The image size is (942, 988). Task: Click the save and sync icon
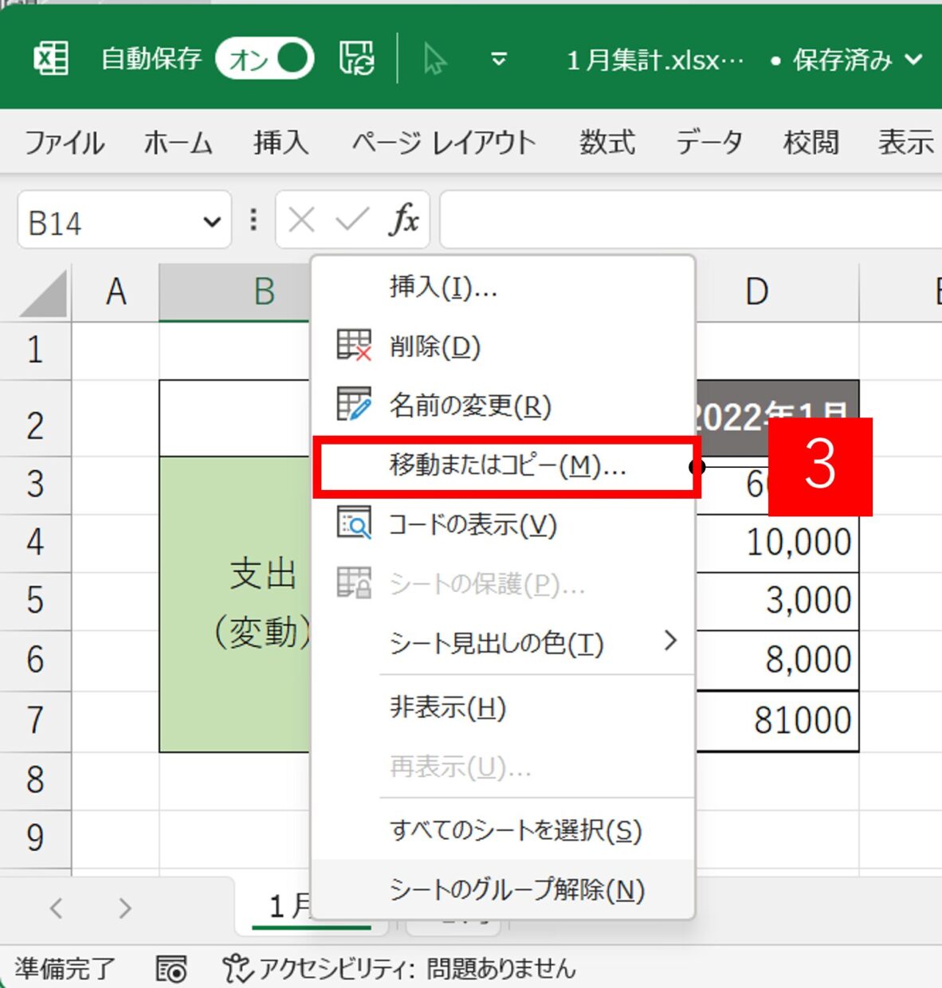356,59
